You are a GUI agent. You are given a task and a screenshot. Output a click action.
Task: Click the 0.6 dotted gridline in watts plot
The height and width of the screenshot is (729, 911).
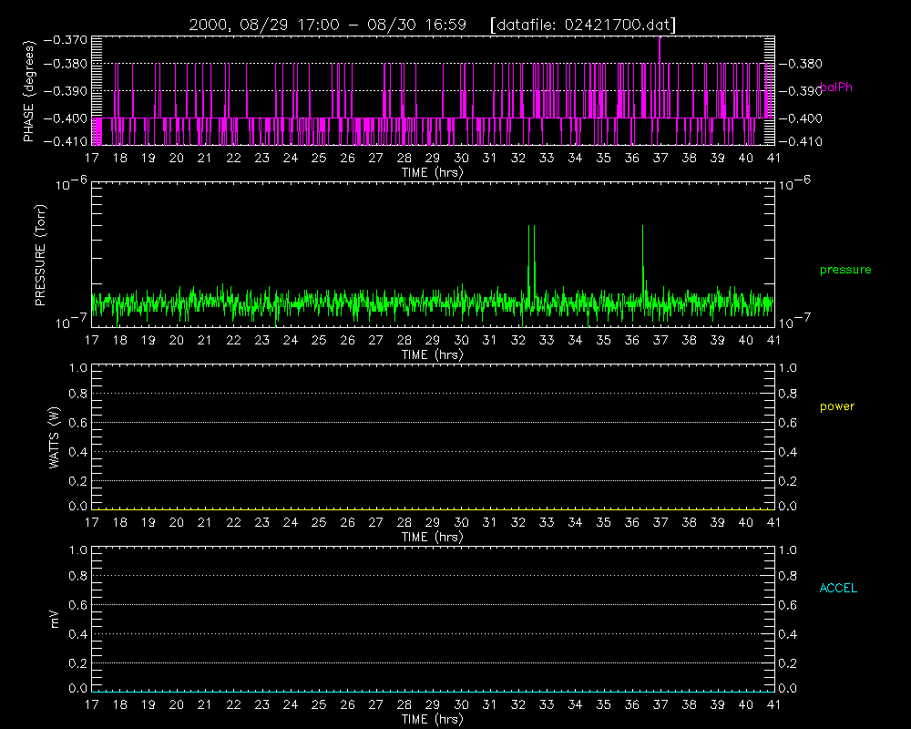433,423
